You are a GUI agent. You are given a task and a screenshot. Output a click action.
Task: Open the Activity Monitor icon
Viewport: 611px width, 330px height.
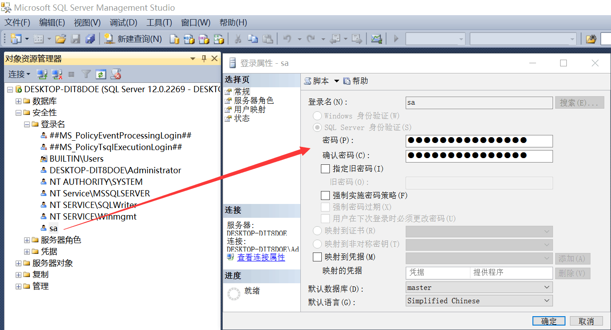point(377,39)
